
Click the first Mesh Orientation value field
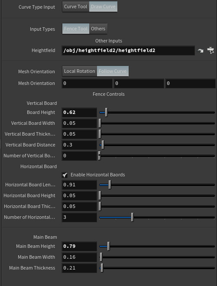[87, 84]
